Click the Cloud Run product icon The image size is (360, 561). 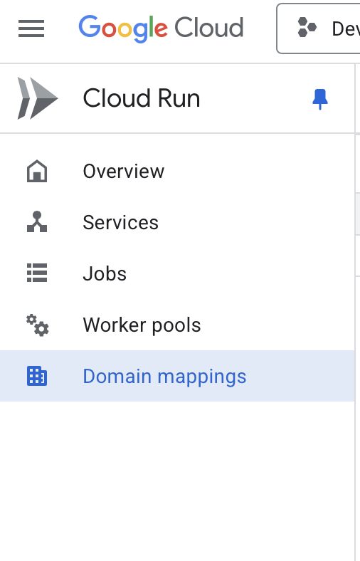(x=38, y=98)
